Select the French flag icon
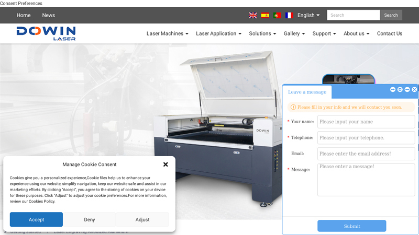Image resolution: width=419 pixels, height=235 pixels. click(x=289, y=15)
